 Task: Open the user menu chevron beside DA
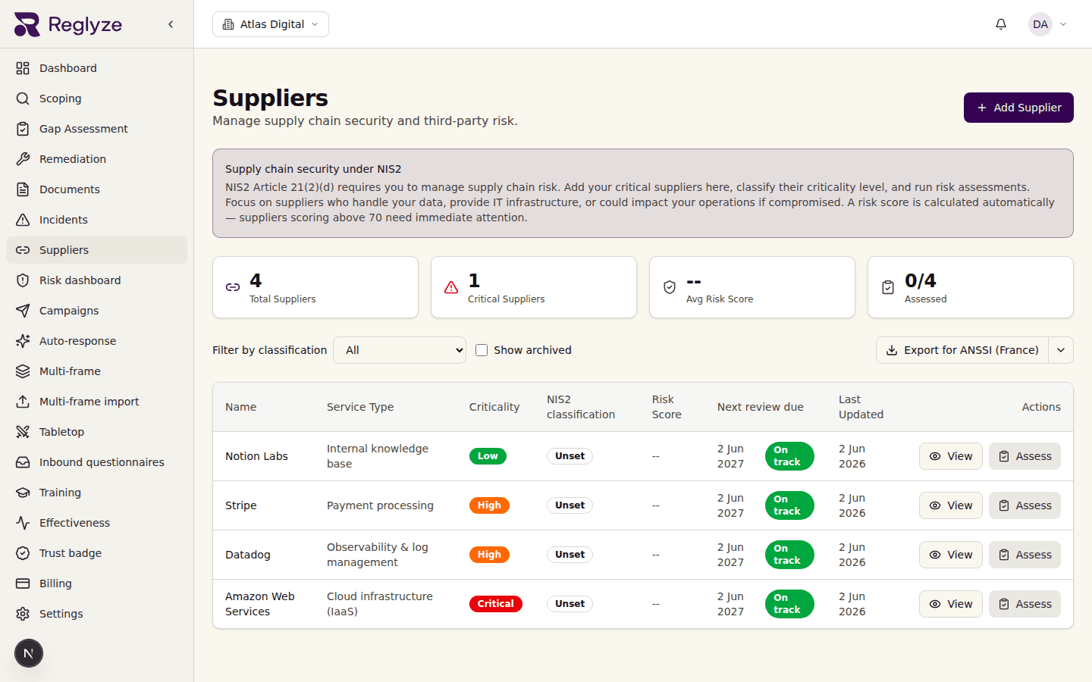click(1063, 24)
